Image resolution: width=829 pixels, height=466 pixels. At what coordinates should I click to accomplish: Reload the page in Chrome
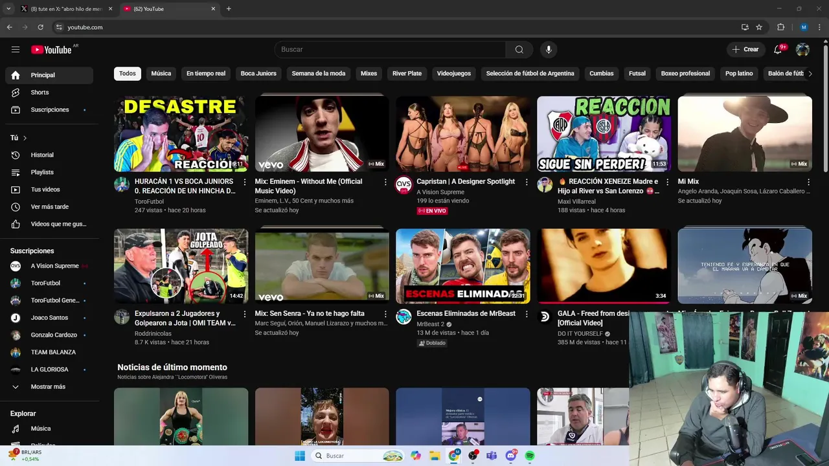click(x=40, y=27)
